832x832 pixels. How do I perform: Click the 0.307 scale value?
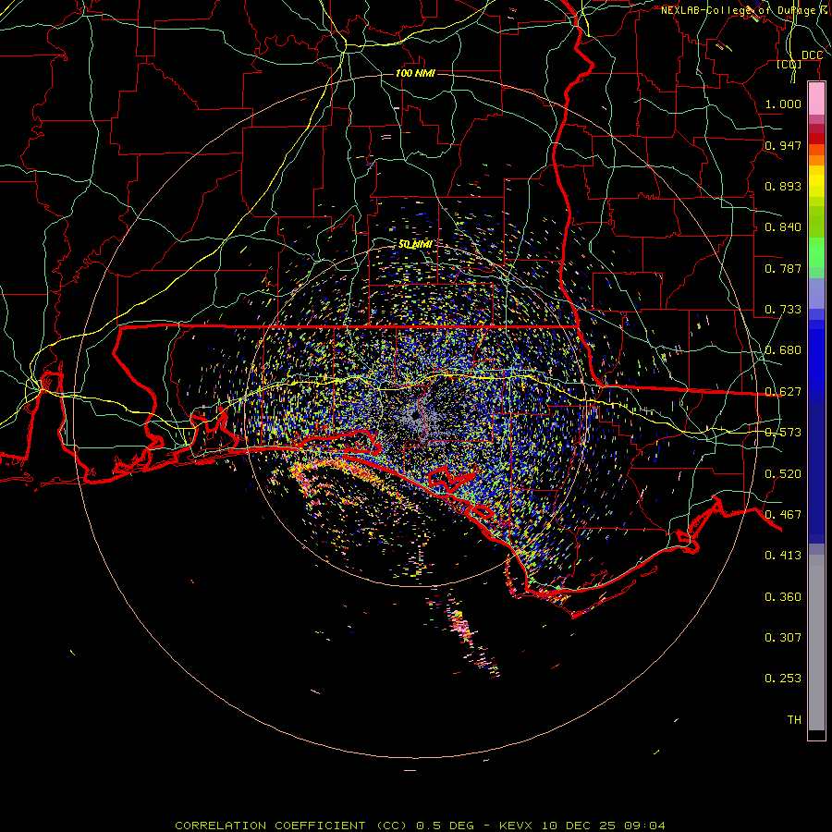pyautogui.click(x=783, y=638)
